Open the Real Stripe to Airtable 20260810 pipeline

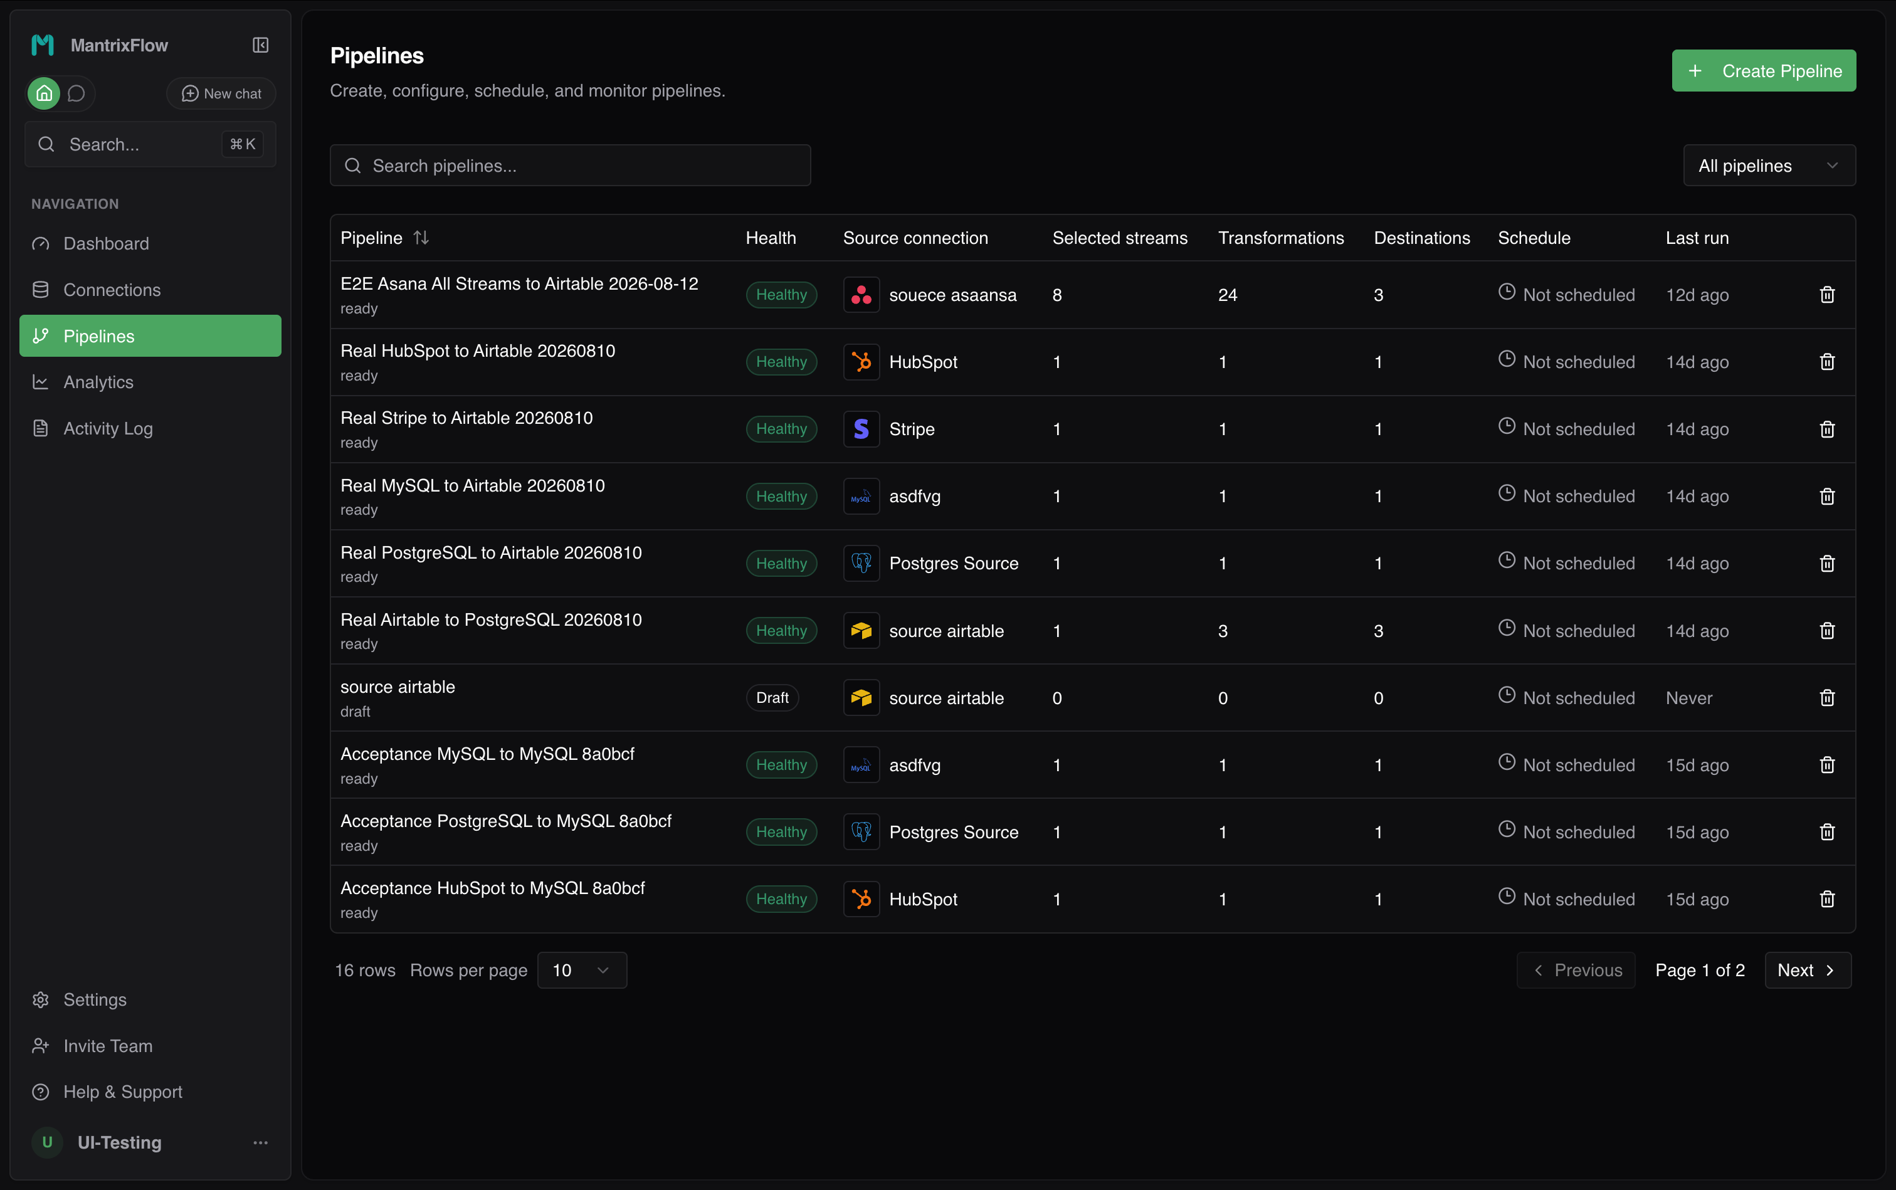pos(466,418)
